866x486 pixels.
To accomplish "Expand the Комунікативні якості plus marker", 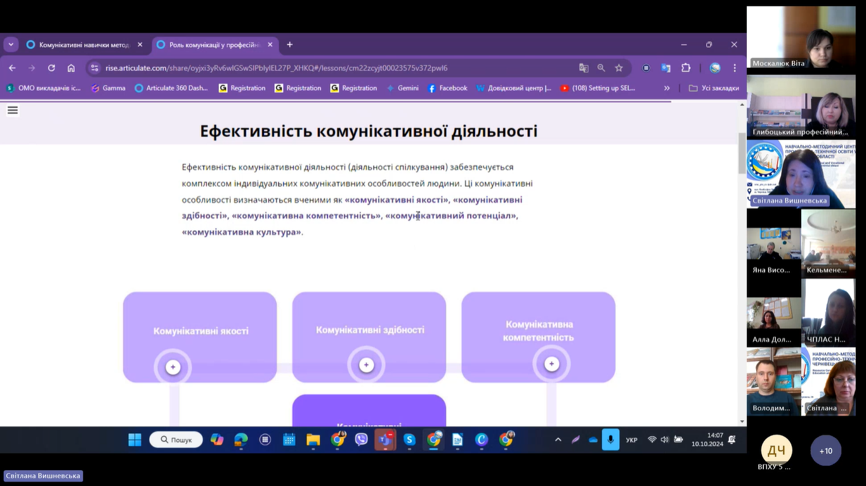I will pos(173,367).
